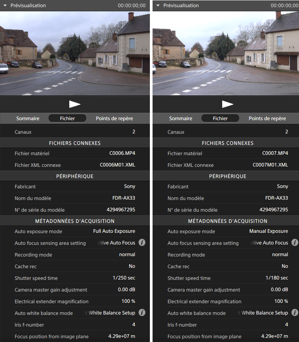Select XML file C0006M01.XML

pyautogui.click(x=117, y=165)
